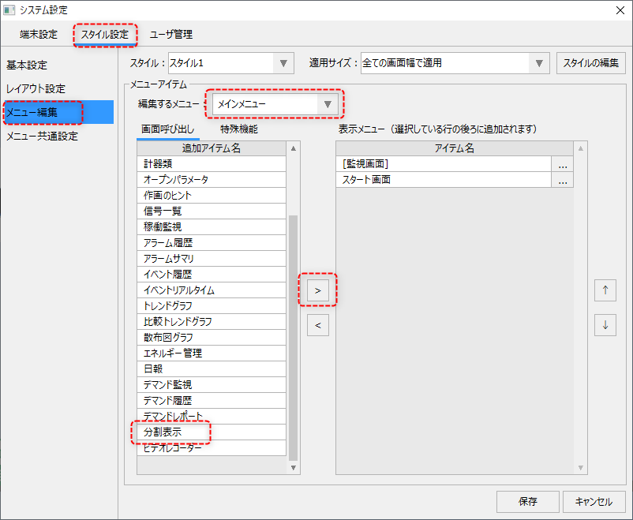Click the down arrow to reorder menu items

pyautogui.click(x=605, y=325)
